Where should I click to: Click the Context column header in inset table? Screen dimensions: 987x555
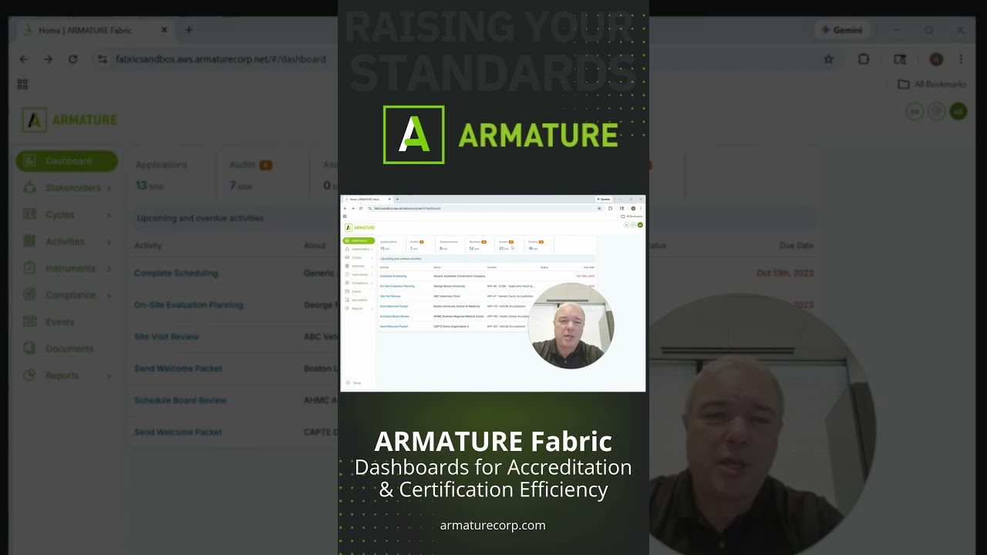pyautogui.click(x=492, y=267)
